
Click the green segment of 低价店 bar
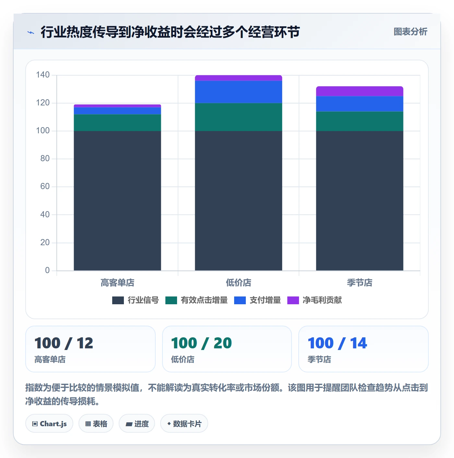[238, 117]
